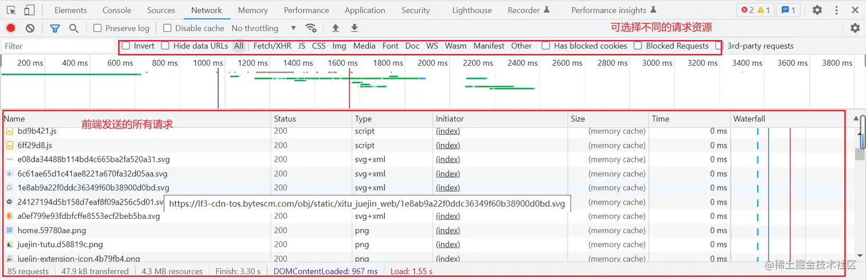This screenshot has height=280, width=866.
Task: Switch to the Console tab
Action: (x=117, y=10)
